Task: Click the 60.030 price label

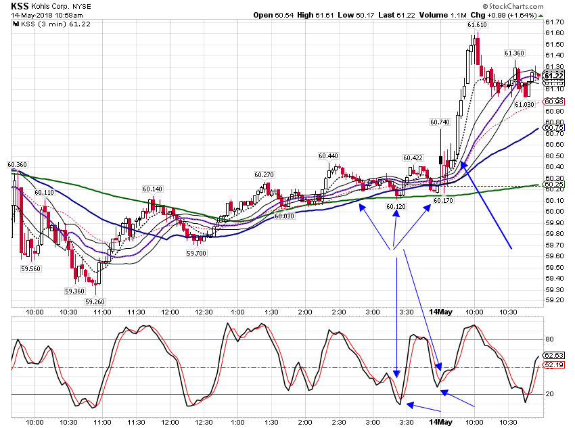Action: click(284, 216)
